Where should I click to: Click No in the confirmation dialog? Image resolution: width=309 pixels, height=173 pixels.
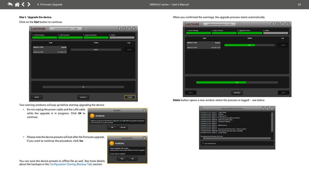pyautogui.click(x=133, y=159)
